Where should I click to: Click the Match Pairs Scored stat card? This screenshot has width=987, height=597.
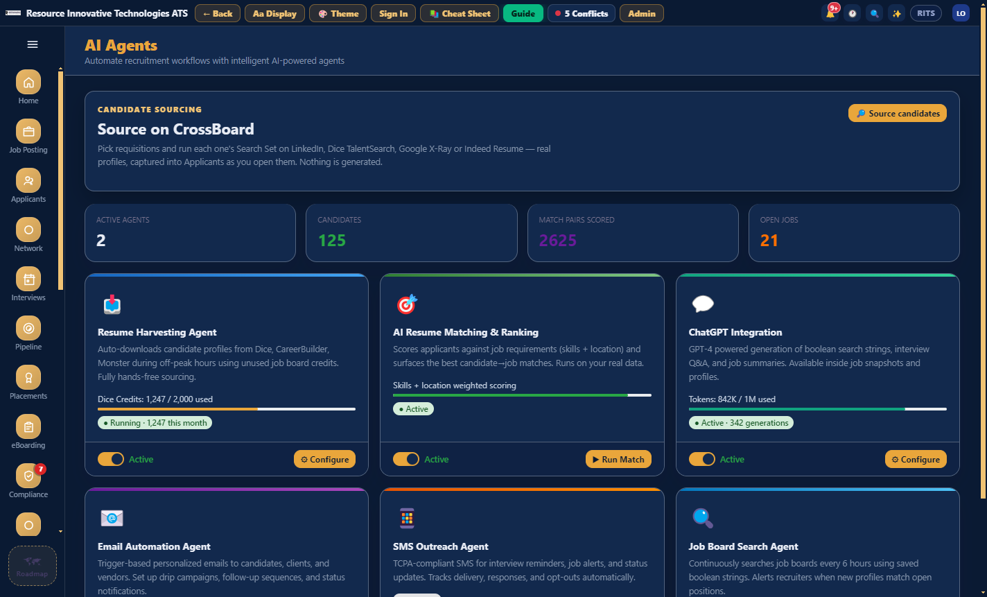[x=633, y=233]
